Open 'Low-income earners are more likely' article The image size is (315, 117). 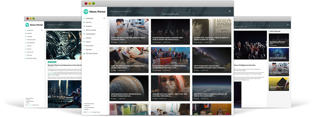pyautogui.click(x=129, y=60)
